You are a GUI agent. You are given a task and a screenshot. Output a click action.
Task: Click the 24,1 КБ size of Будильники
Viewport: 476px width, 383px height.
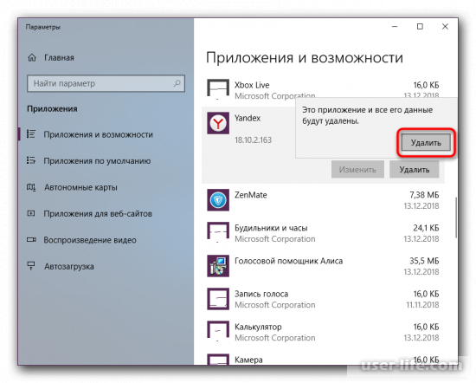pyautogui.click(x=426, y=228)
